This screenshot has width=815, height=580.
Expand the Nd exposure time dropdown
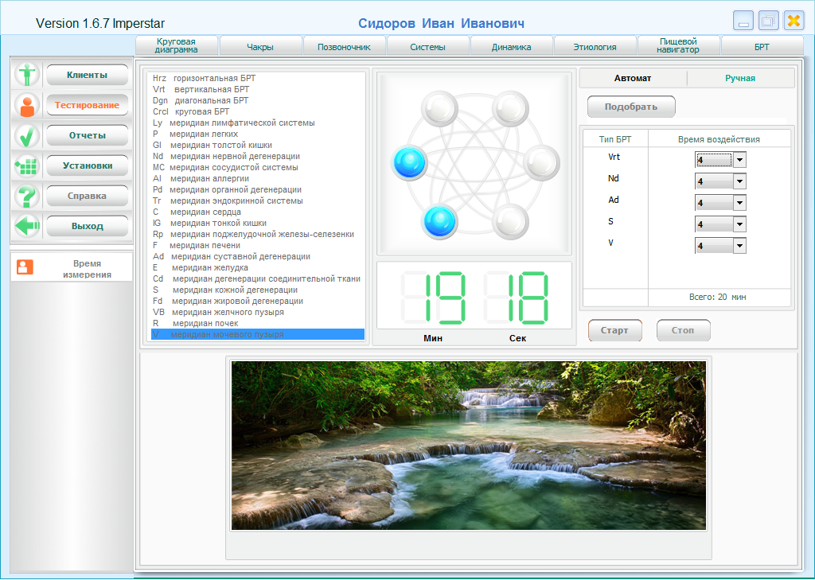click(739, 181)
